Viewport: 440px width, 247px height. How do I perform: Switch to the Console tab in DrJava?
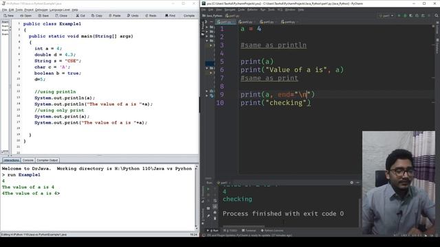click(x=27, y=160)
